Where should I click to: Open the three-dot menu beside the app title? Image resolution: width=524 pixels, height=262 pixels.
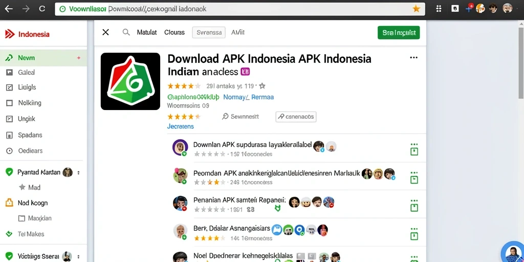pos(413,57)
